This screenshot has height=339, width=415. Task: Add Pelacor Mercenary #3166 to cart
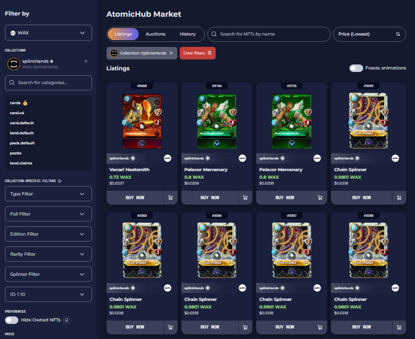click(x=245, y=198)
